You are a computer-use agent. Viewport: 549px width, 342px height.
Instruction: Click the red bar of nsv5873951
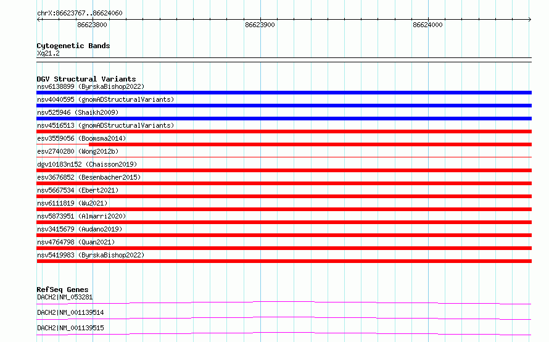(x=284, y=222)
